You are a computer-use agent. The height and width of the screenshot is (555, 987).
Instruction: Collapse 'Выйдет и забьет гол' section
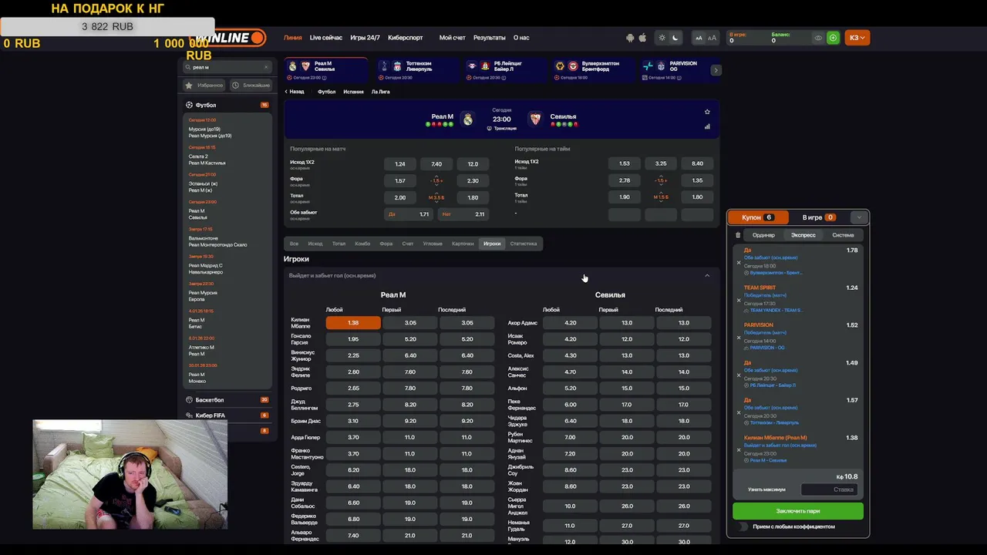[x=707, y=276]
